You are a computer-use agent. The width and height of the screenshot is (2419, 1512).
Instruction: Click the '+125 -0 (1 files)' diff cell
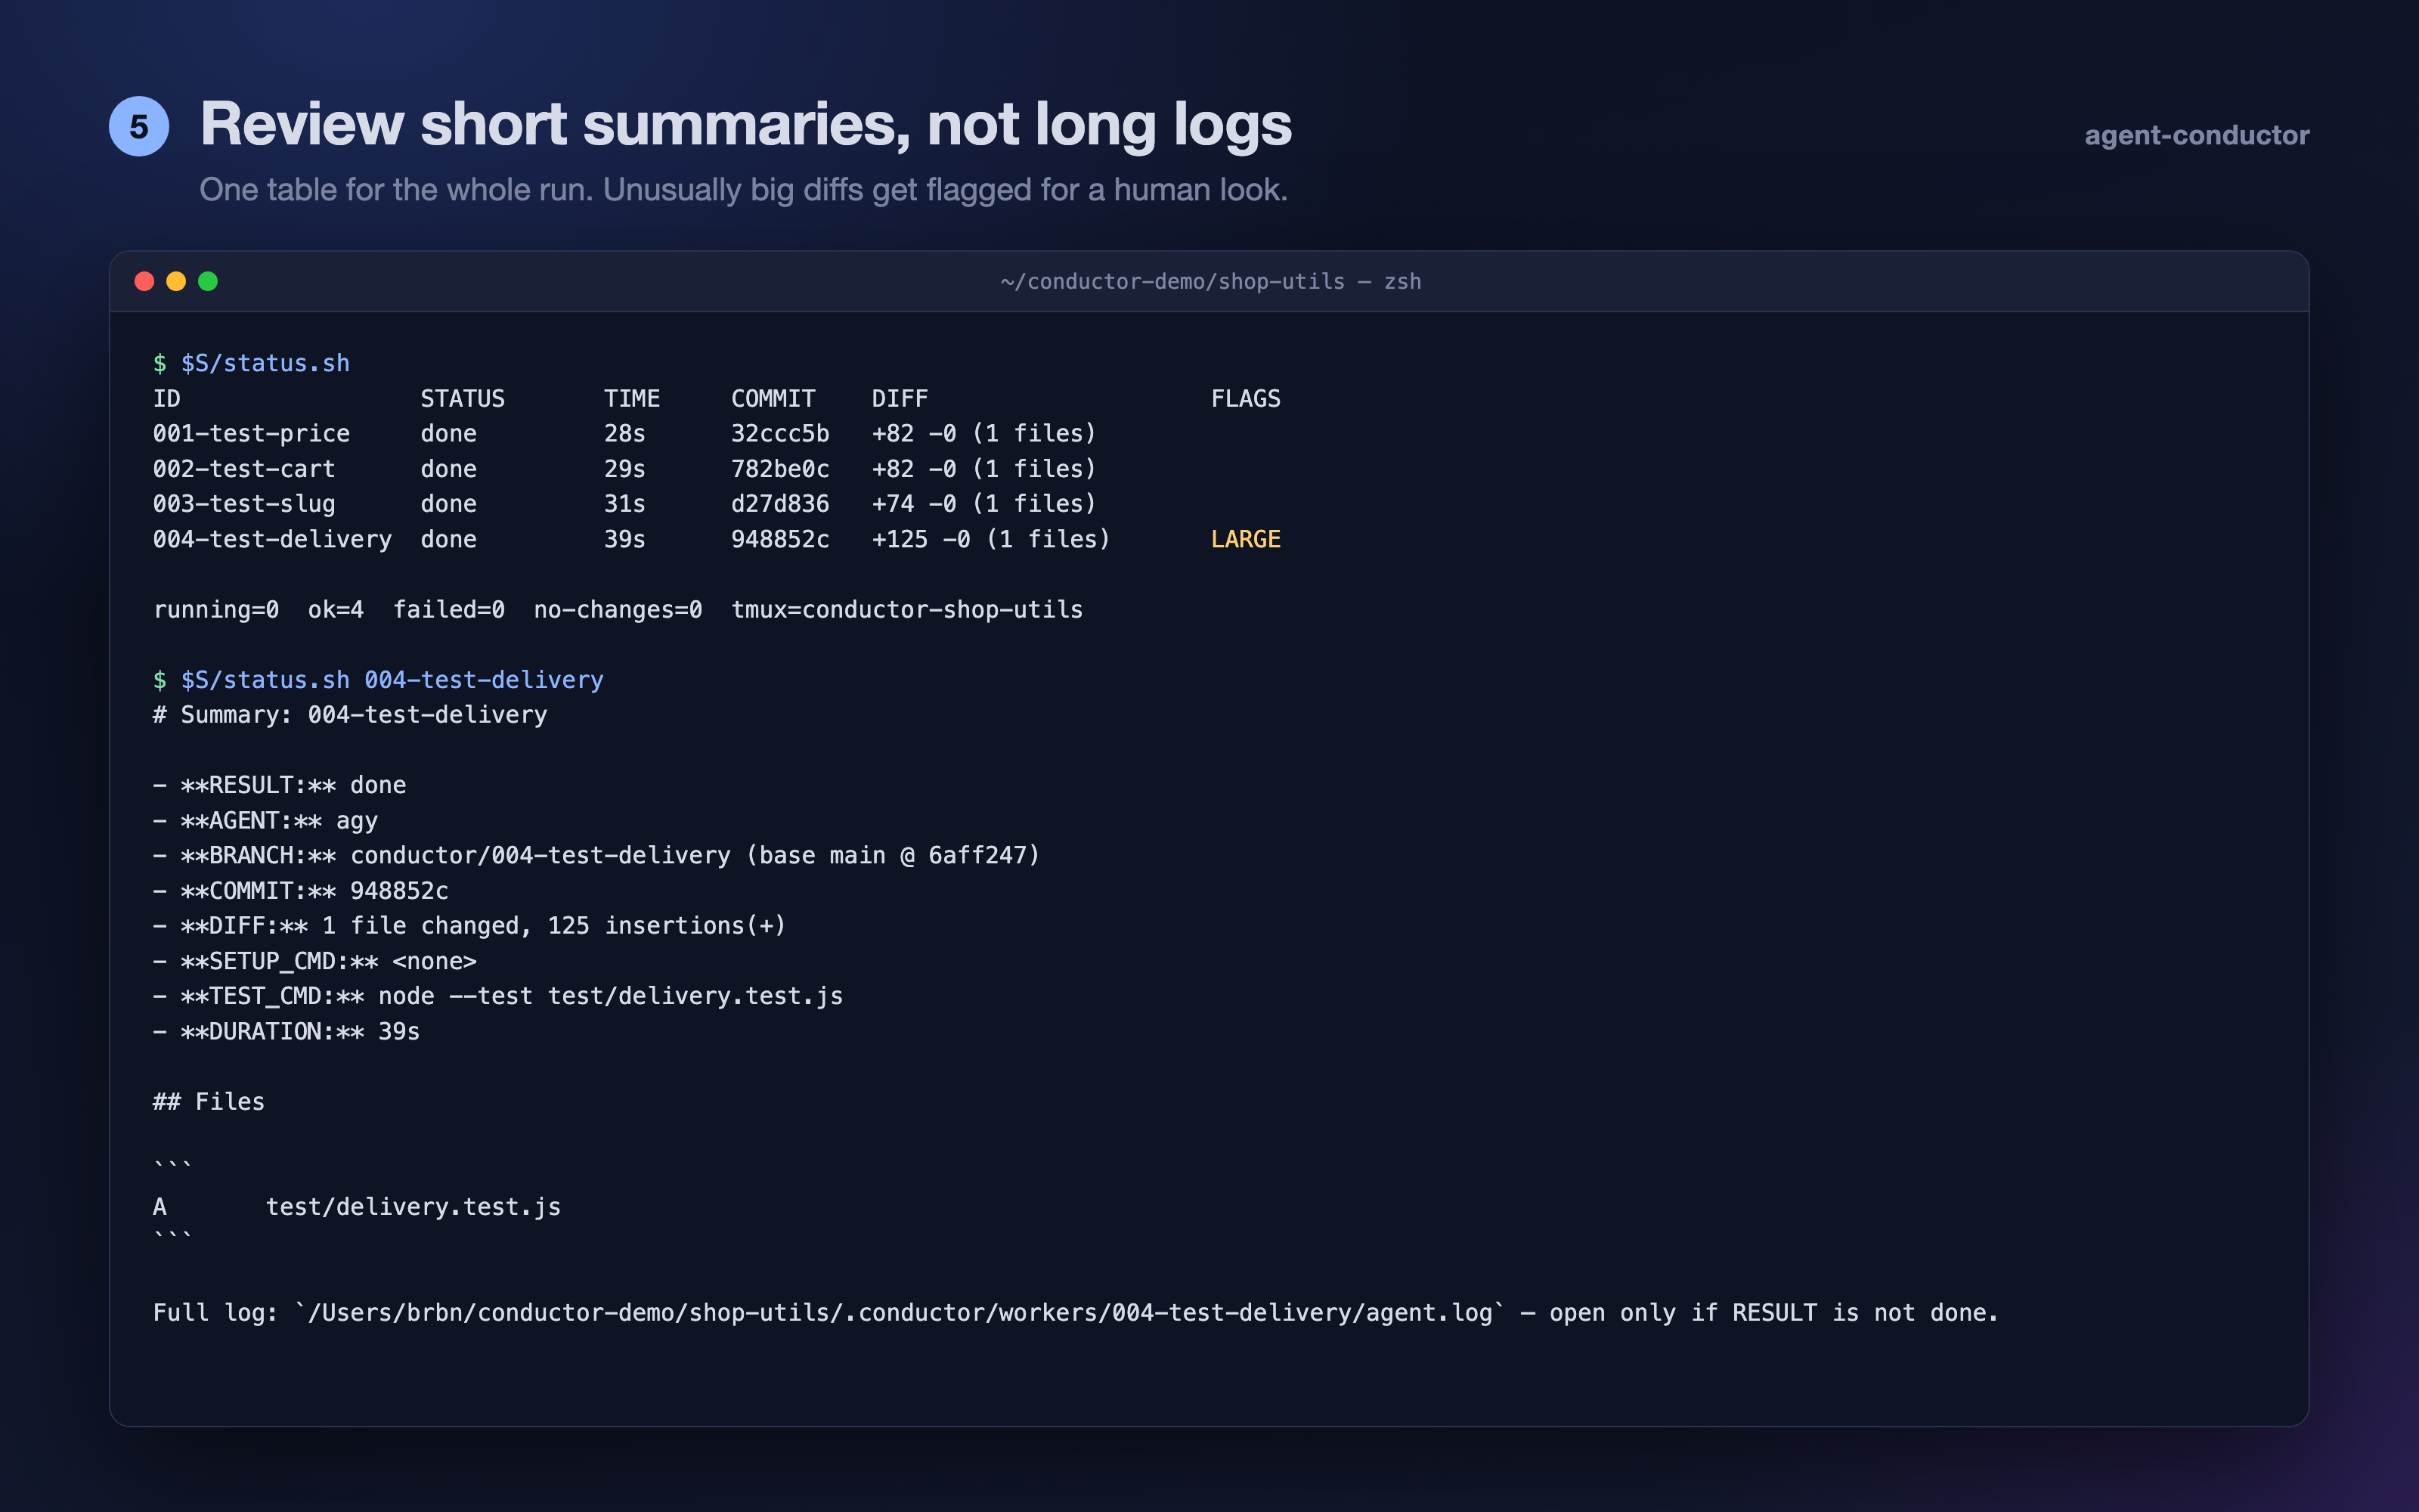pyautogui.click(x=990, y=539)
